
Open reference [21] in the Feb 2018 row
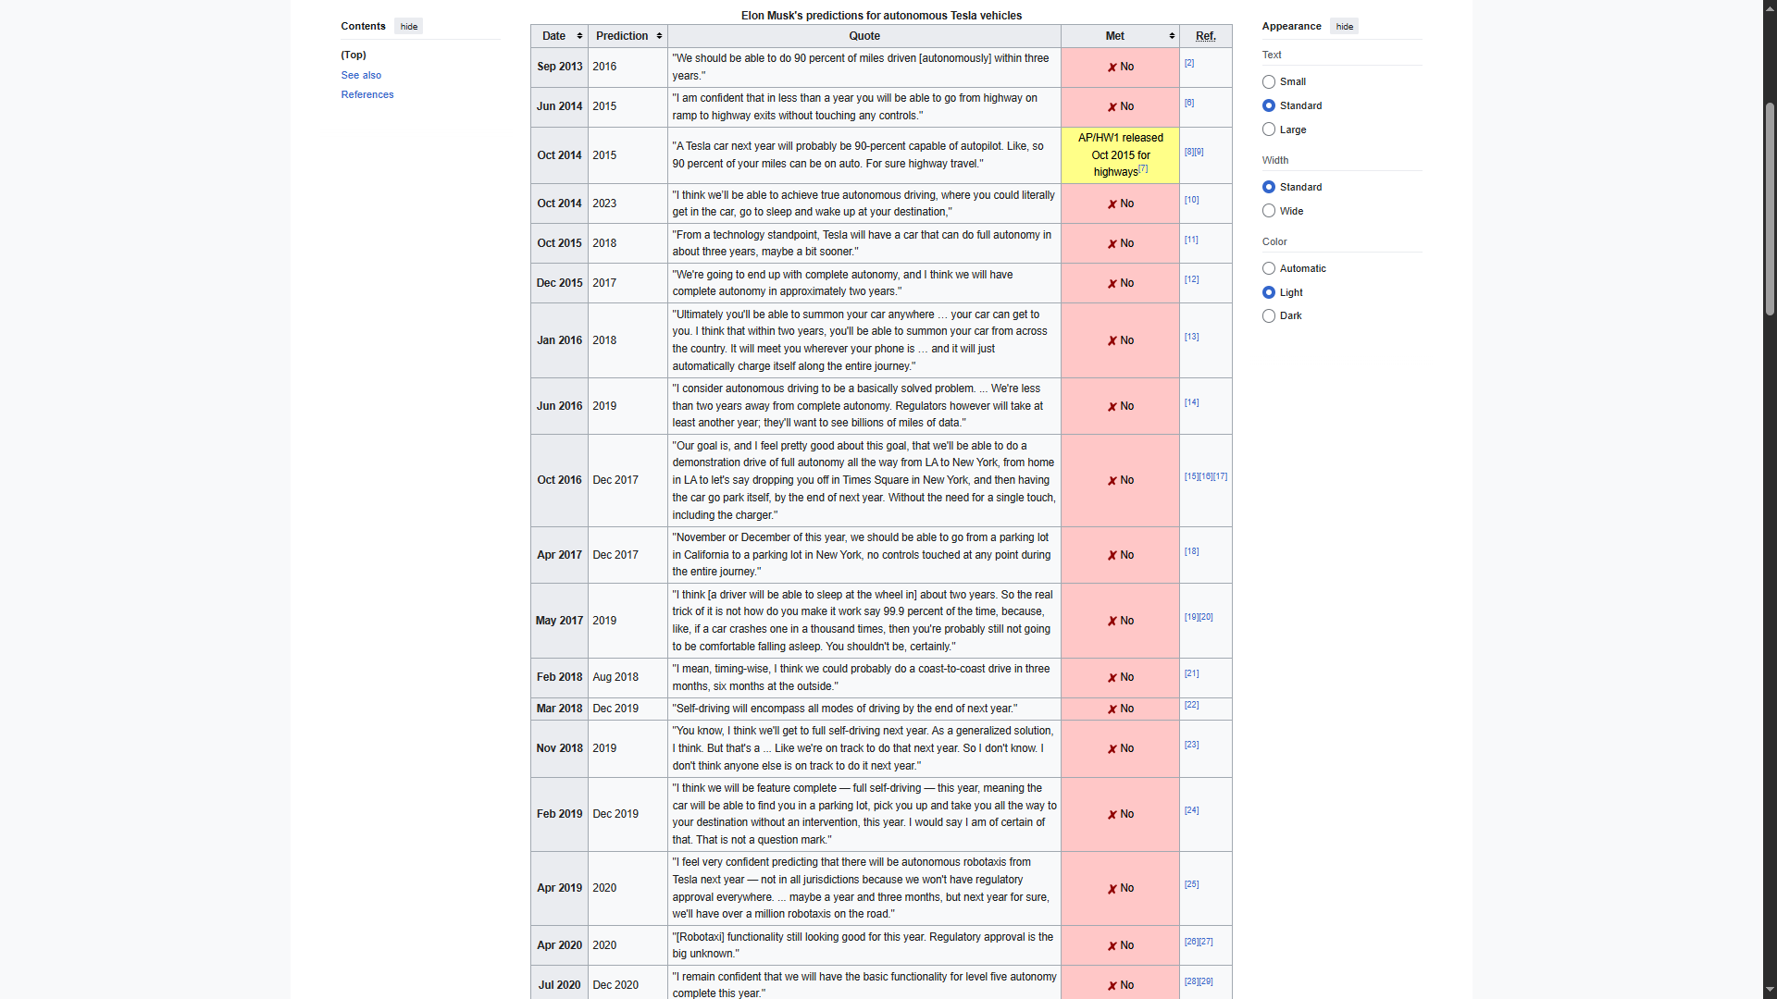(1192, 674)
